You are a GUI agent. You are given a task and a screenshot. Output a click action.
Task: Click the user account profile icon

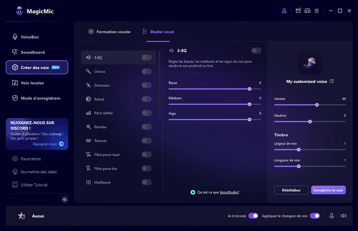(284, 11)
